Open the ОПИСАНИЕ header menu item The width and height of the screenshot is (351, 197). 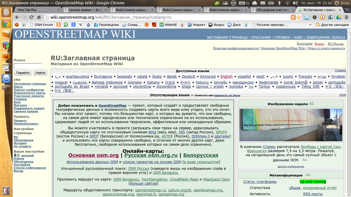click(x=261, y=37)
